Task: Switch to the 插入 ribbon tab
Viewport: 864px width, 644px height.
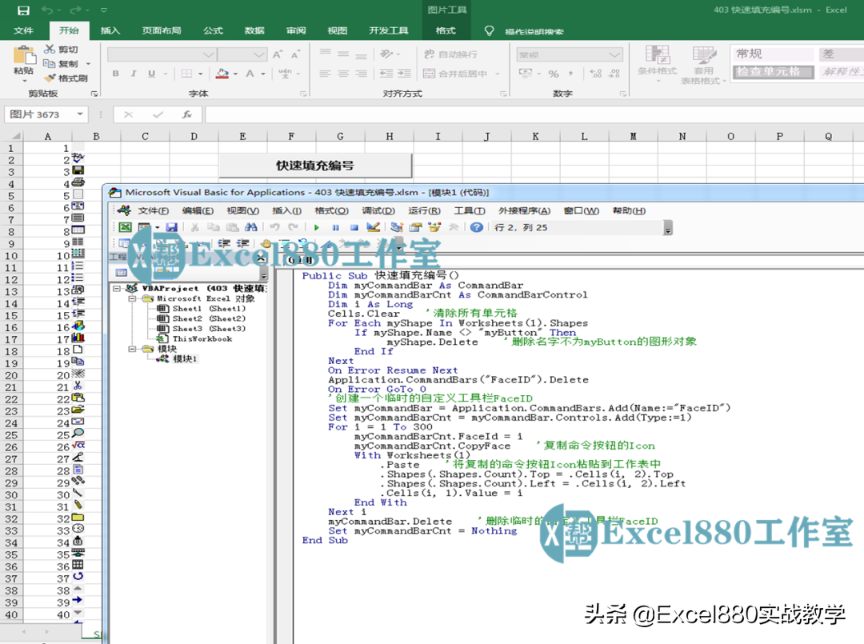Action: [110, 30]
